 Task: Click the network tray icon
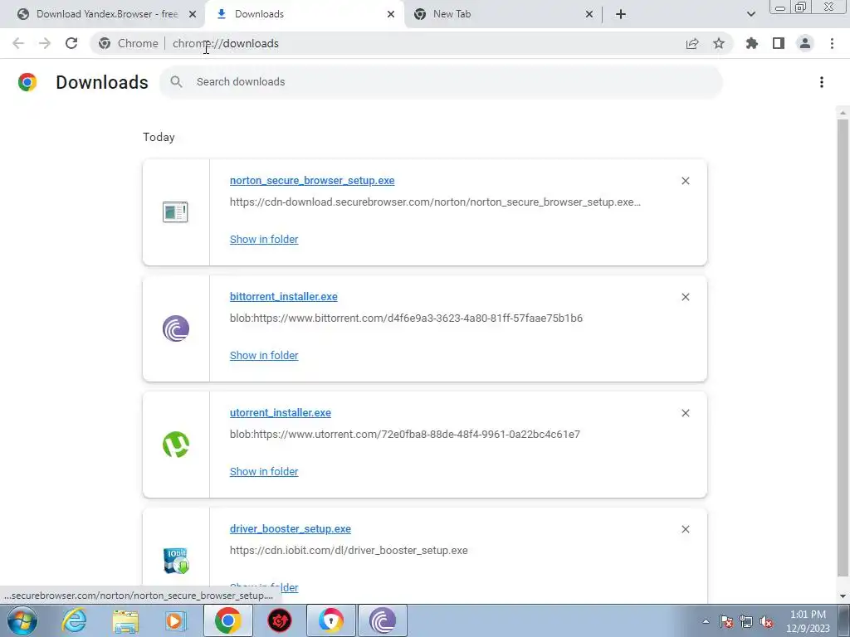(746, 621)
